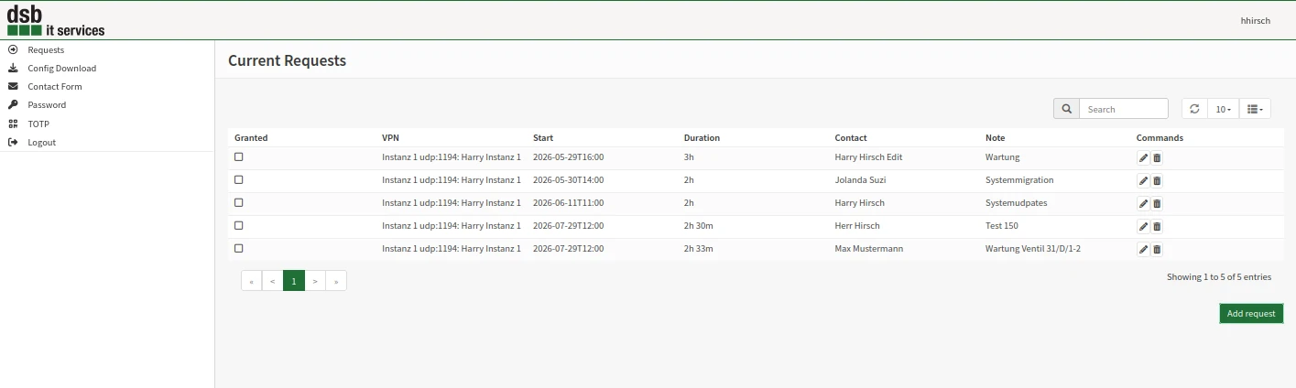The image size is (1296, 388).
Task: Go to next page of requests
Action: pyautogui.click(x=315, y=281)
